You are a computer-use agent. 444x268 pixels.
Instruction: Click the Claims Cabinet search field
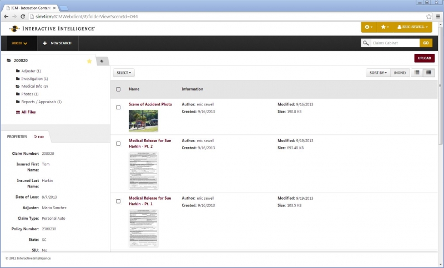click(395, 43)
